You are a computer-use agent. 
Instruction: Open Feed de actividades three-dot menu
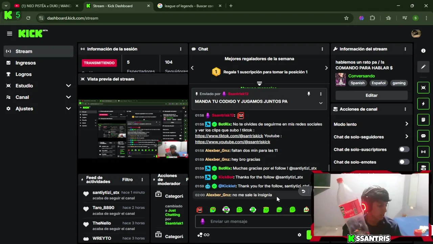click(x=142, y=180)
